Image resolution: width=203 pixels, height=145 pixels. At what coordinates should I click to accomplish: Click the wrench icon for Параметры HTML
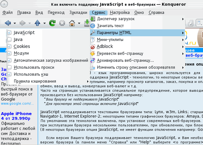click(93, 33)
